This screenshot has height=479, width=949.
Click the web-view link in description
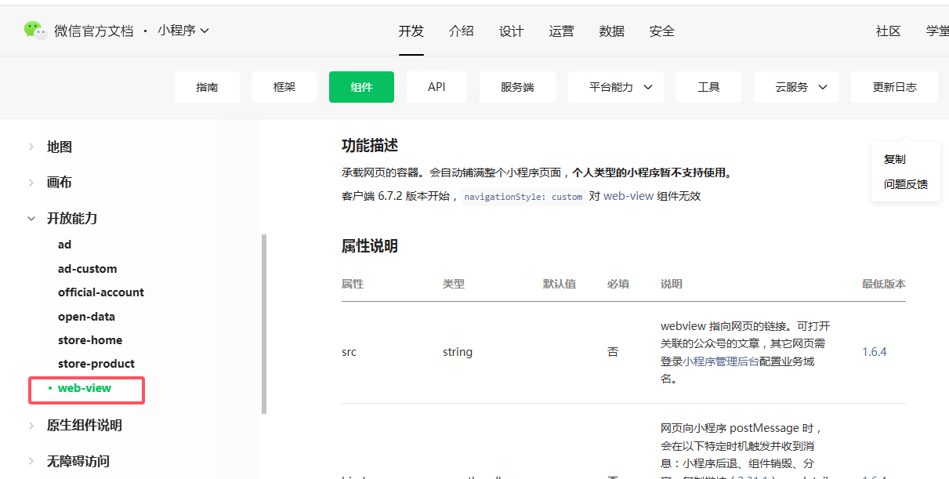click(628, 196)
